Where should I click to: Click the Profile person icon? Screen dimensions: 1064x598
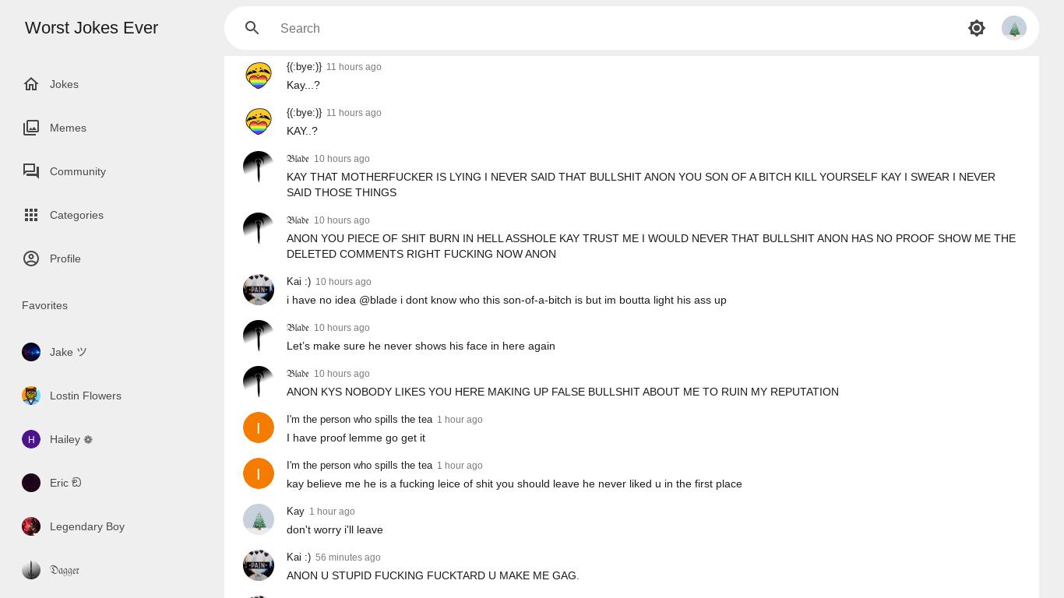(x=31, y=259)
